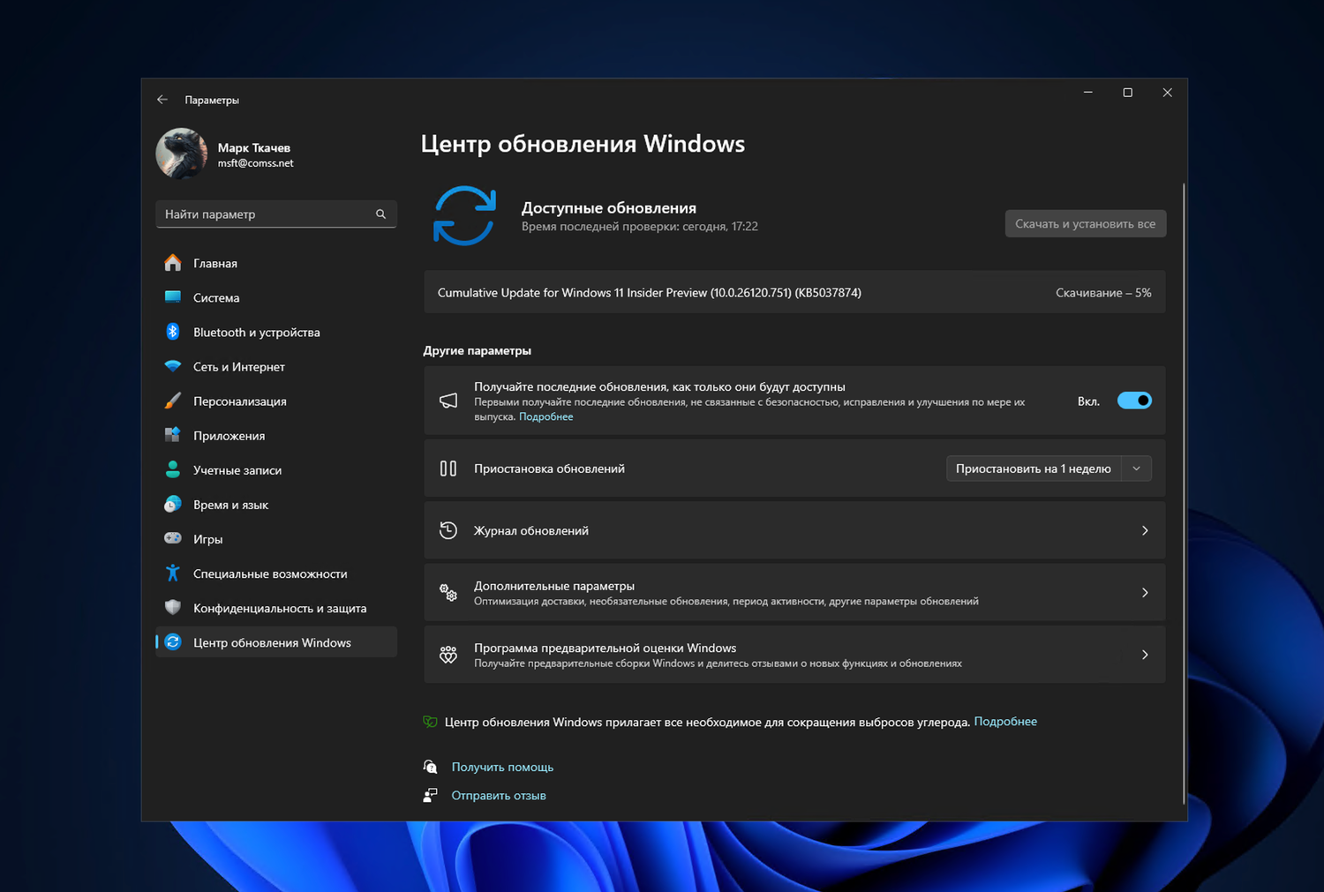Click the user name Марк Ткачев
The height and width of the screenshot is (892, 1324).
pyautogui.click(x=254, y=147)
